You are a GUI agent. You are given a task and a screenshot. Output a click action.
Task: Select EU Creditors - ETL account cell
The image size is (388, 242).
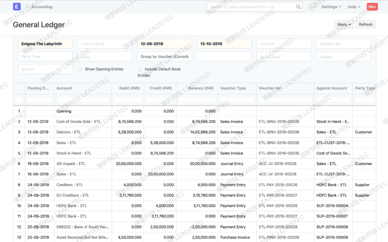click(x=83, y=195)
